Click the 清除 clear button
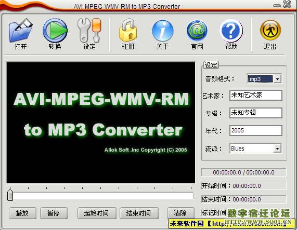Screen dimensions: 297x230 [x=180, y=213]
